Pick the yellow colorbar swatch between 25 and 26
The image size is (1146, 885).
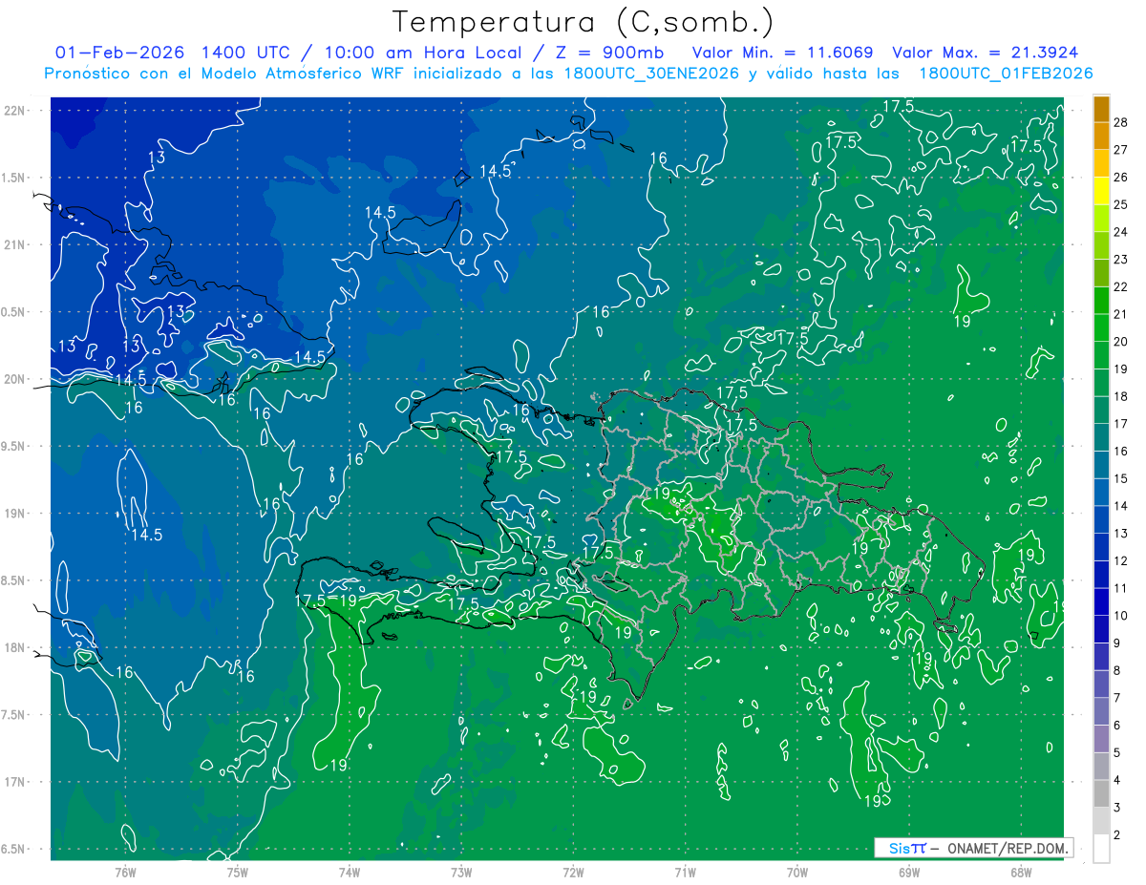pyautogui.click(x=1101, y=190)
